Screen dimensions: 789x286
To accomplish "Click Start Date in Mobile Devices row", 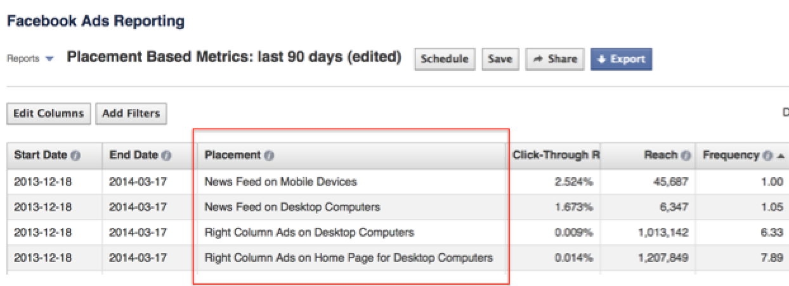I will [43, 182].
